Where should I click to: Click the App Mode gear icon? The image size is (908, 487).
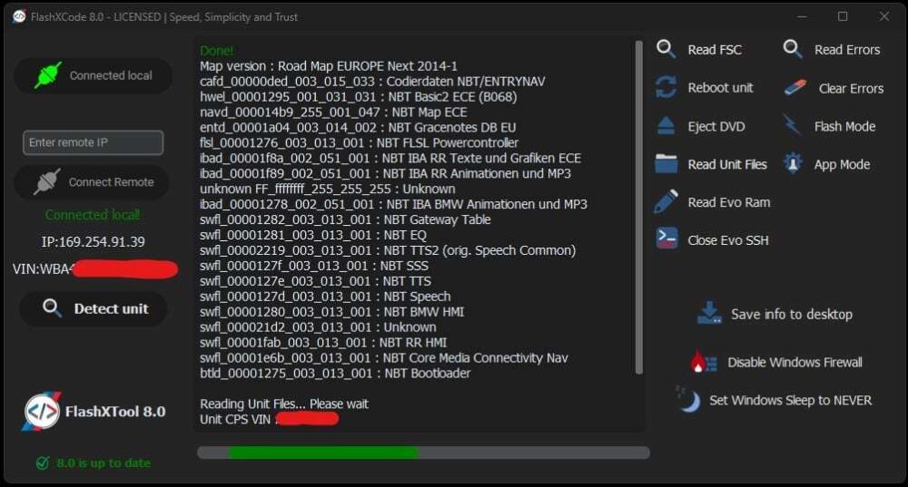(x=793, y=163)
